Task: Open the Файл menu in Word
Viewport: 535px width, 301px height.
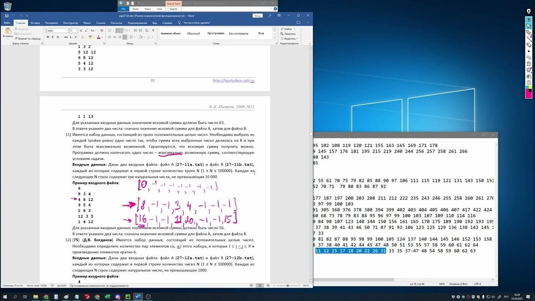Action: tap(7, 23)
